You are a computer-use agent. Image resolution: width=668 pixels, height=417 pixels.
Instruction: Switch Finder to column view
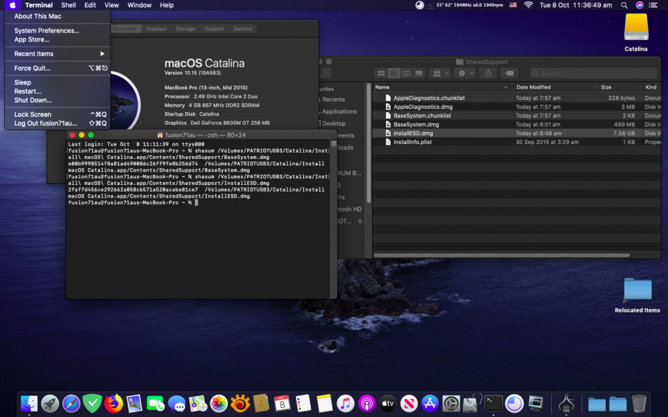click(406, 73)
